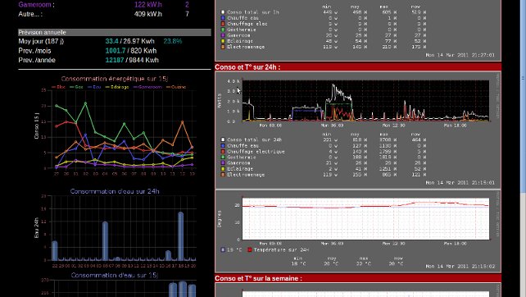Click the blue Chauffe eau swatch in the 24h legend

tap(223, 146)
